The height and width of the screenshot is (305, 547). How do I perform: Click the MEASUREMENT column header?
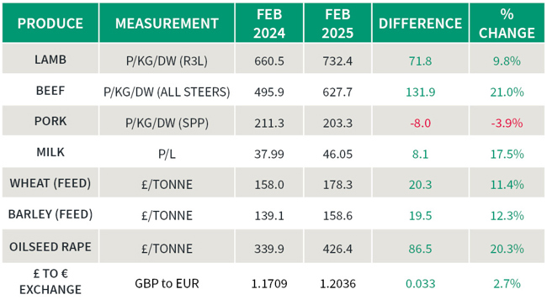(x=167, y=24)
